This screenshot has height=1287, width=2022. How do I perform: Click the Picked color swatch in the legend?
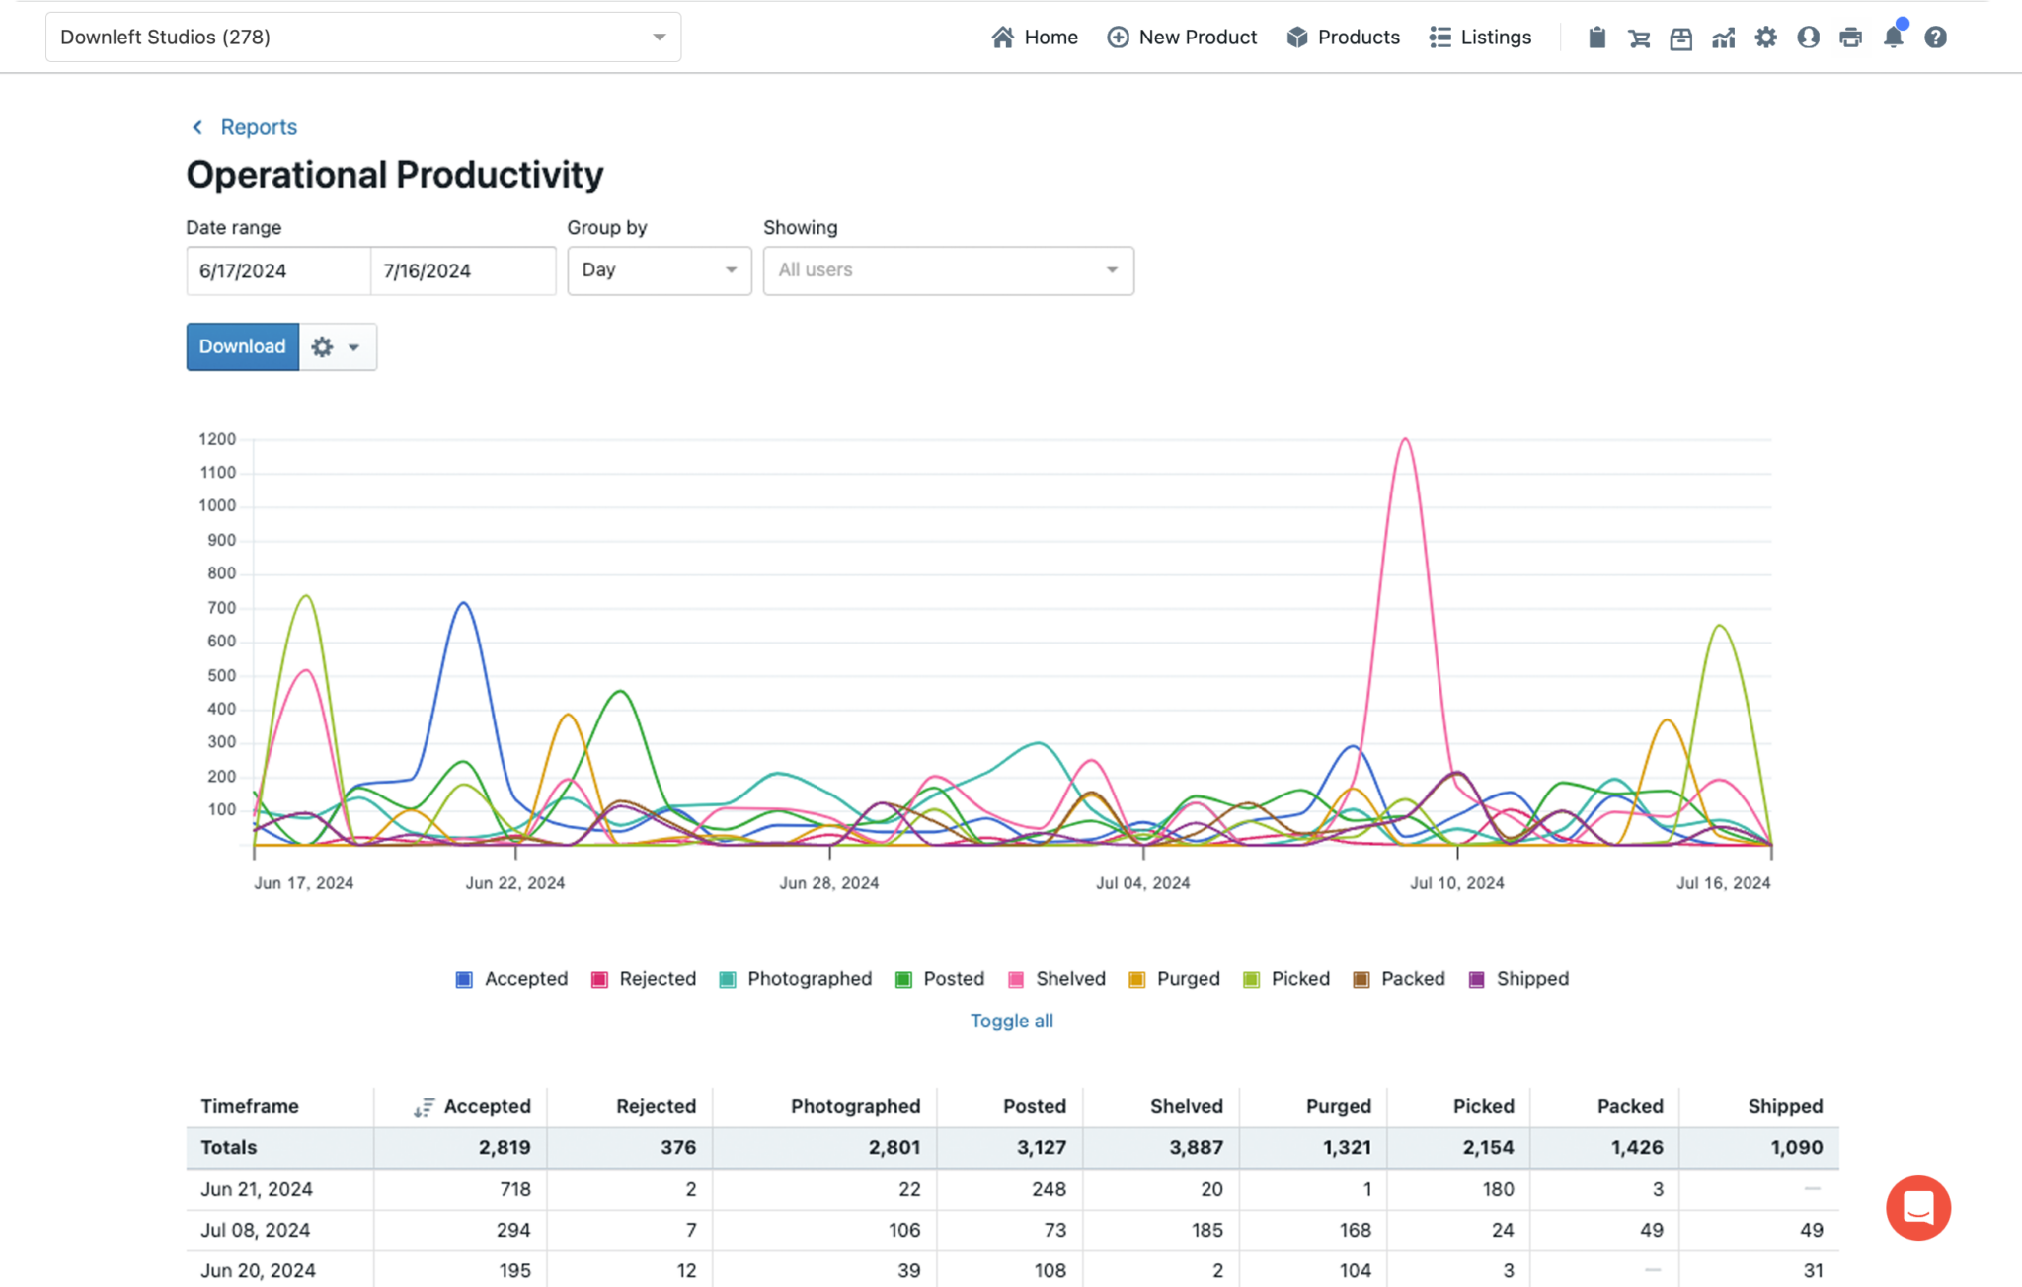pyautogui.click(x=1251, y=978)
